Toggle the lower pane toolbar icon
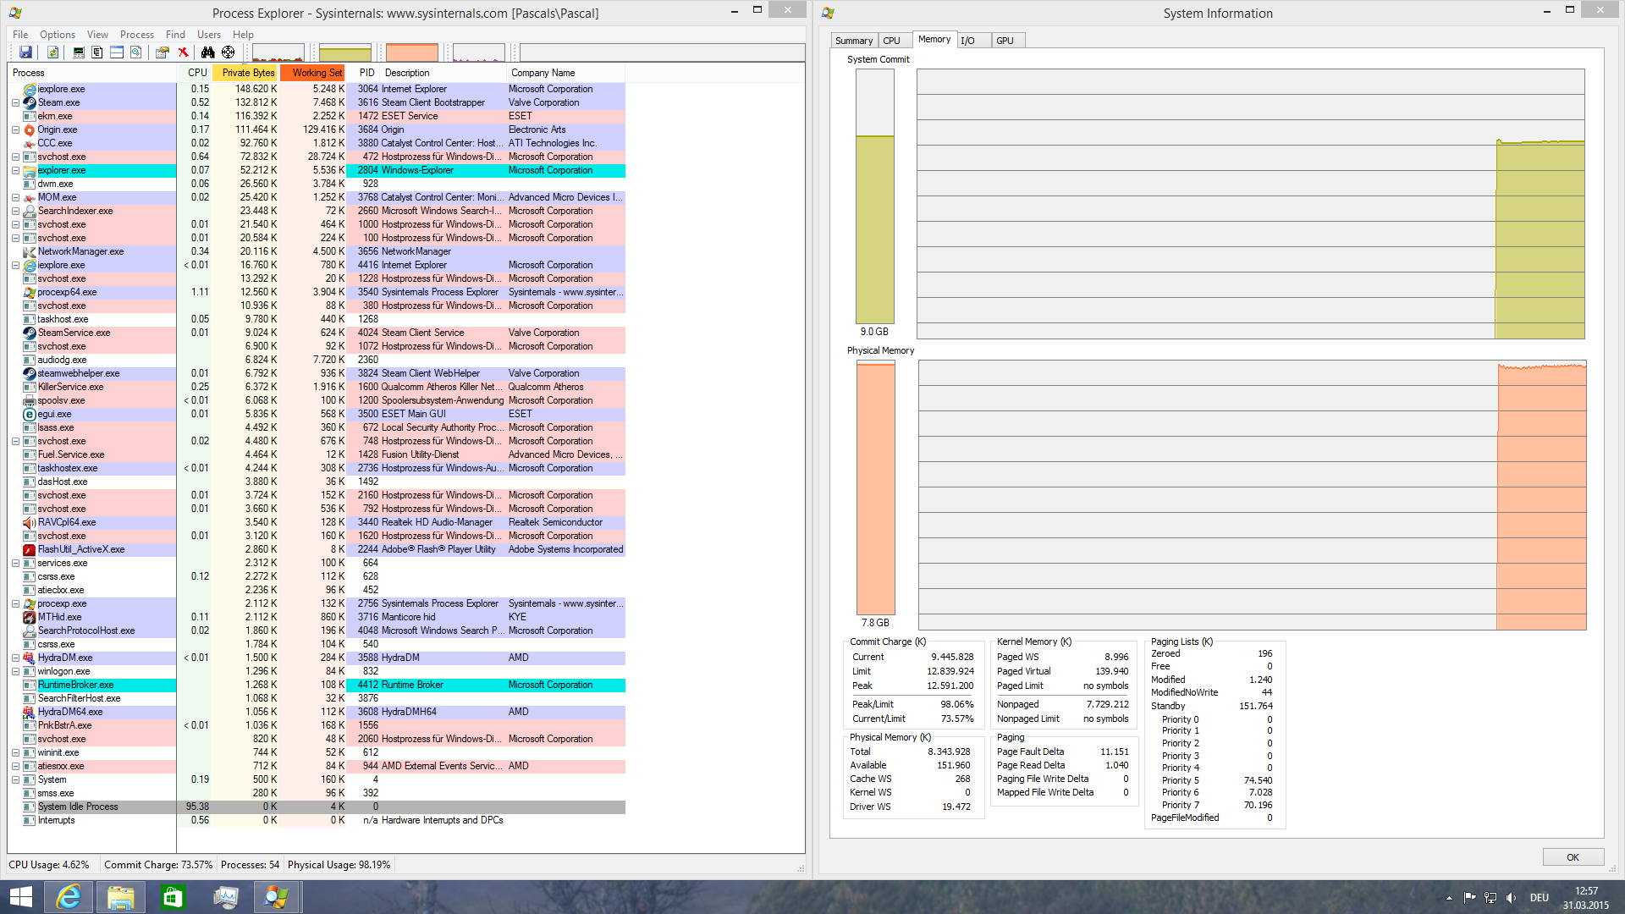1625x914 pixels. [117, 52]
